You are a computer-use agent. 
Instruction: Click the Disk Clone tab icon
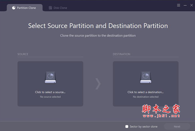coord(50,8)
